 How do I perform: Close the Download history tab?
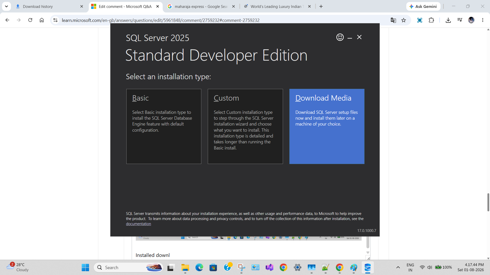click(82, 6)
